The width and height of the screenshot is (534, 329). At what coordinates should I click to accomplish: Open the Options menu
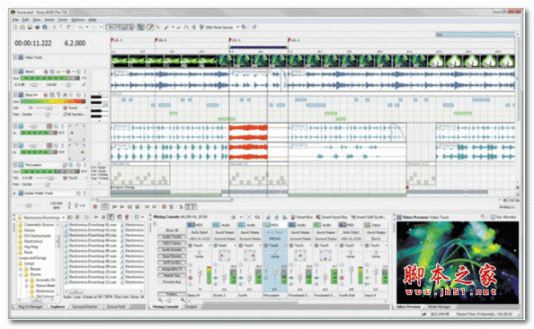78,20
